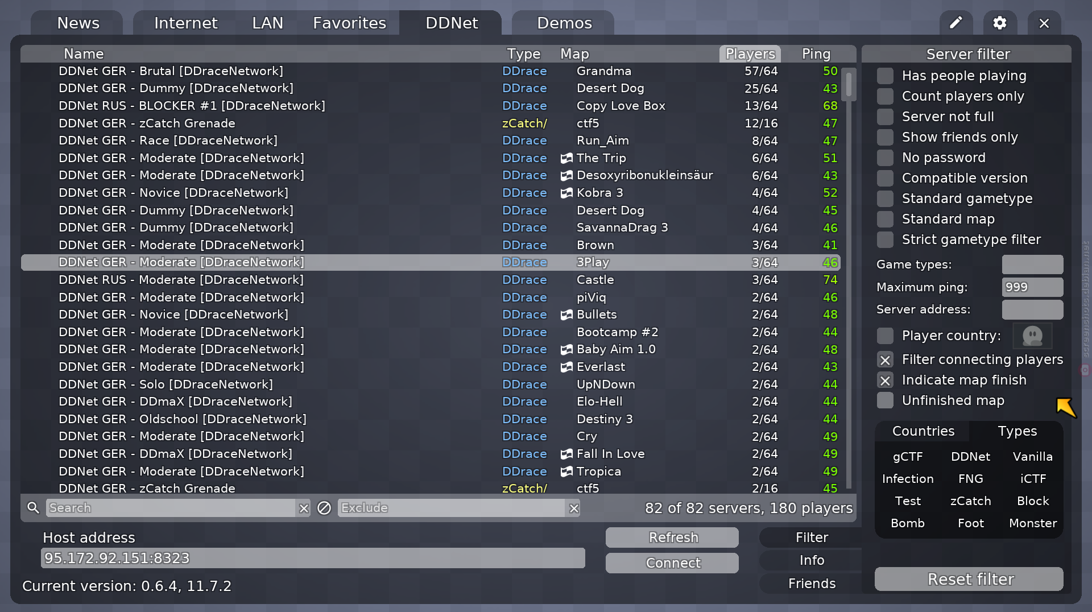1092x612 pixels.
Task: Click finished-map flag icon next to Kobra 3
Action: click(566, 193)
